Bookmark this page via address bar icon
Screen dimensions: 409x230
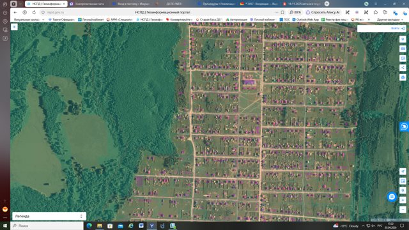pyautogui.click(x=282, y=12)
